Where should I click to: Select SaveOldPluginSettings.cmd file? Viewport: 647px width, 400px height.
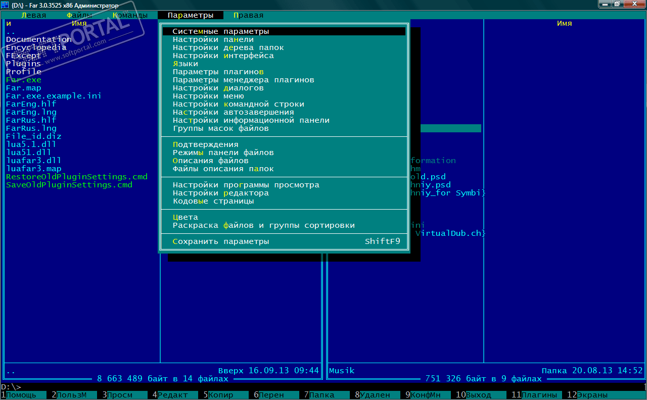click(69, 185)
